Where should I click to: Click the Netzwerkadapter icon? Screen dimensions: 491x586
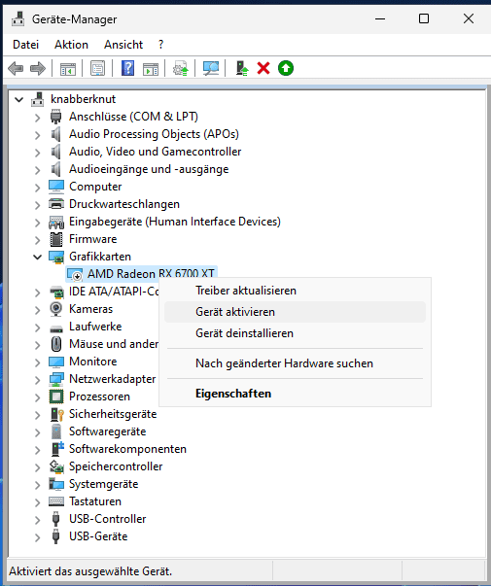point(56,379)
